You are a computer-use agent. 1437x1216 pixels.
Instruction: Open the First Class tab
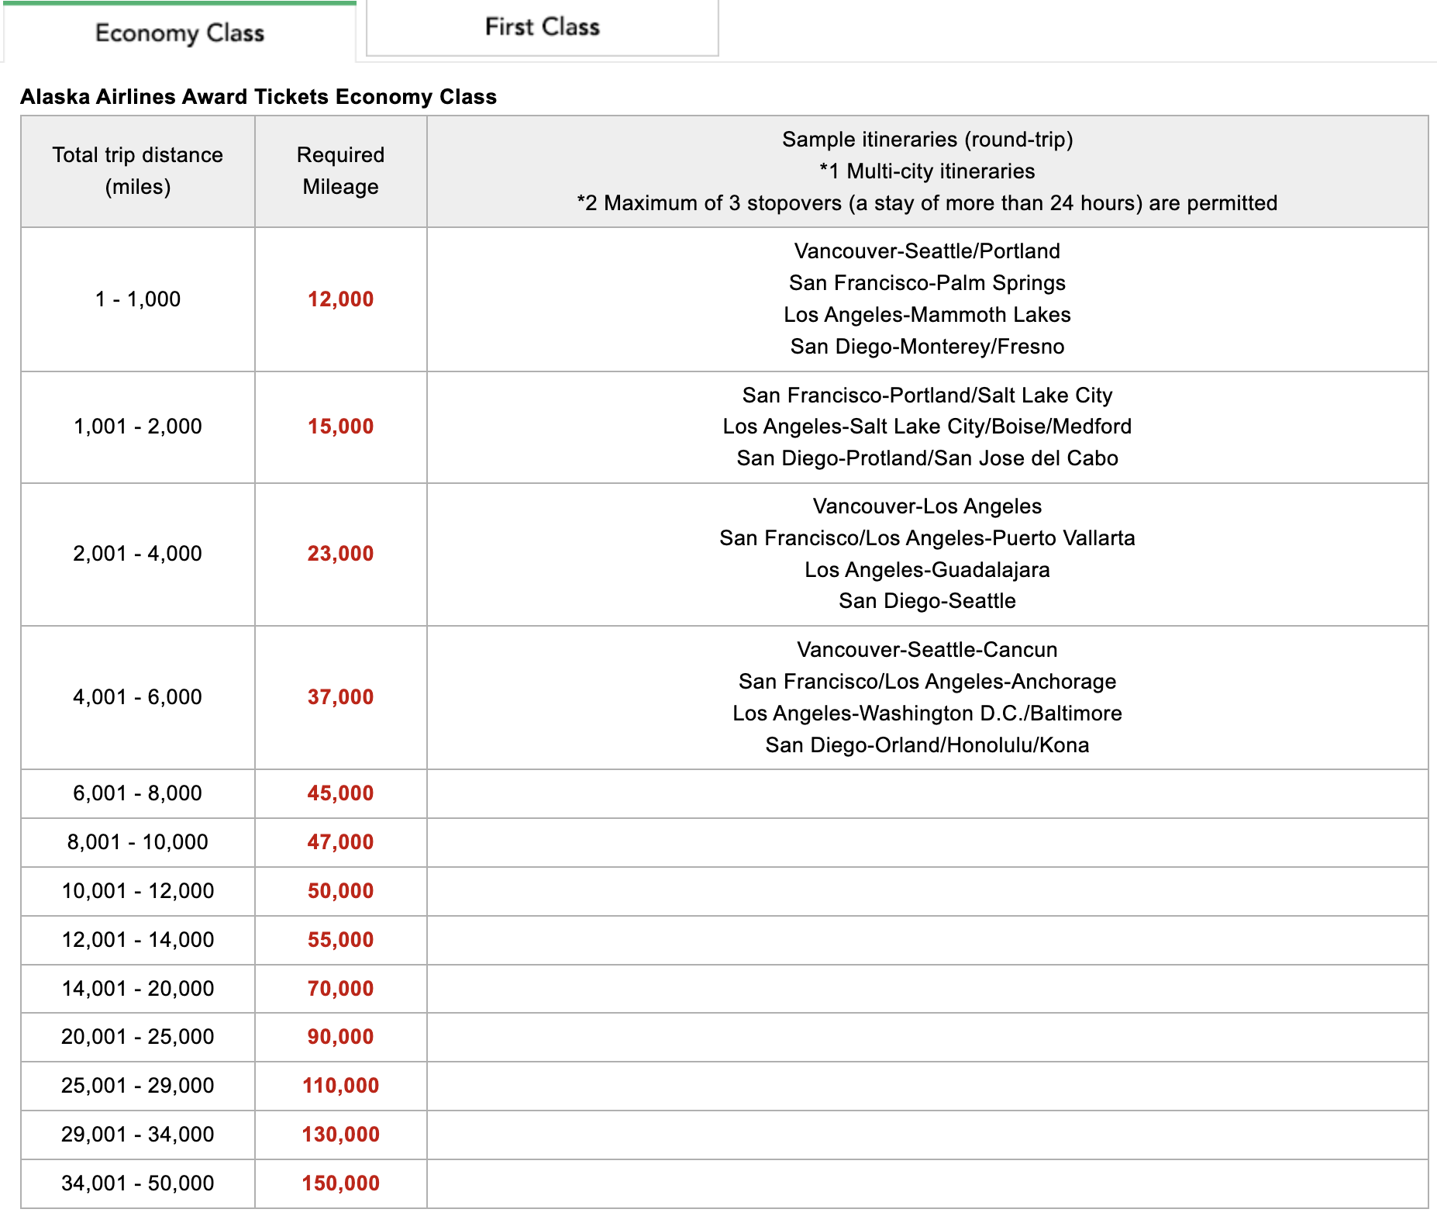(543, 27)
